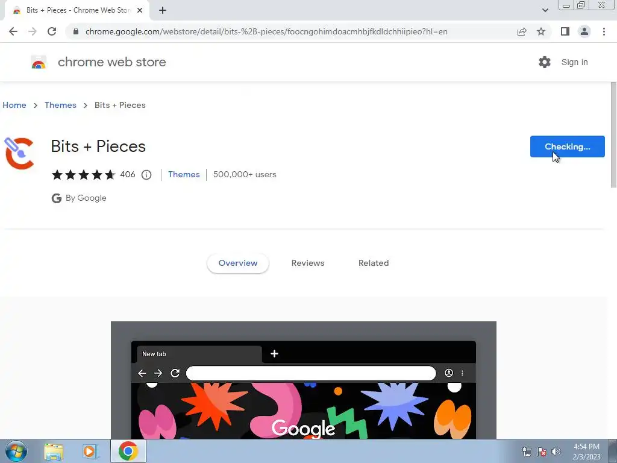Close the Bits + Pieces tab
Image resolution: width=617 pixels, height=463 pixels.
point(140,10)
